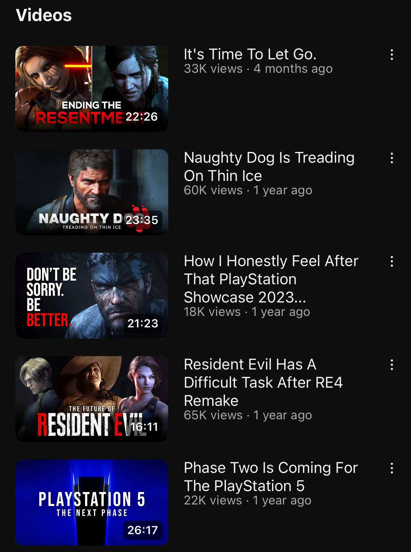Open three-dot menu for Resident Evil video
The height and width of the screenshot is (552, 411).
point(392,365)
